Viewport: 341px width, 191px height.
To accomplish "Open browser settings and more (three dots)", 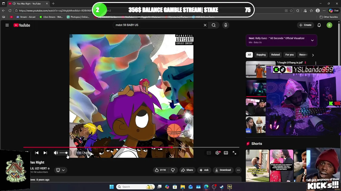I will pyautogui.click(x=324, y=11).
